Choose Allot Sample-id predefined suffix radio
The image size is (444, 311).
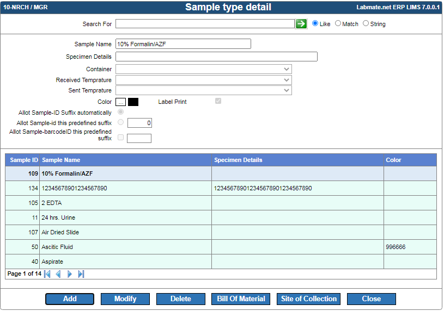[x=120, y=122]
